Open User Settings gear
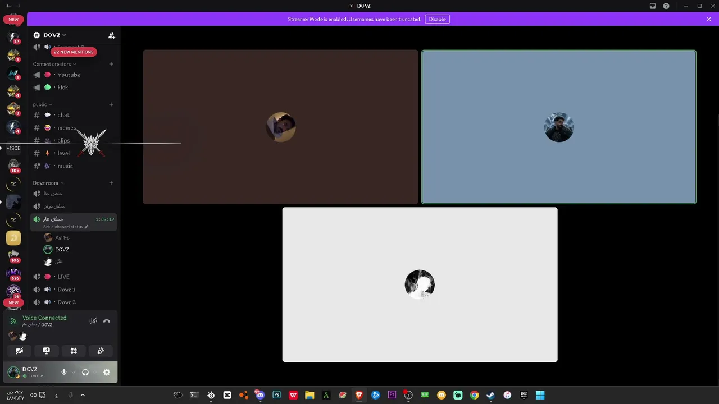This screenshot has height=404, width=719. click(x=107, y=372)
